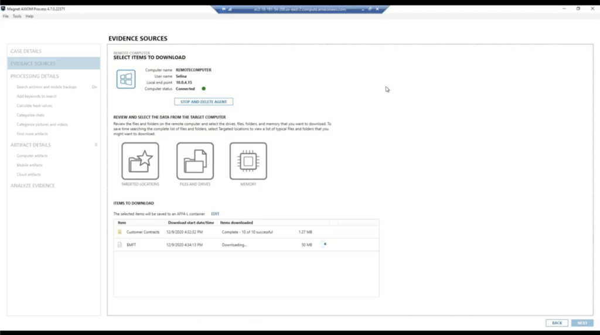Sort by Download start date/time header

coord(191,223)
